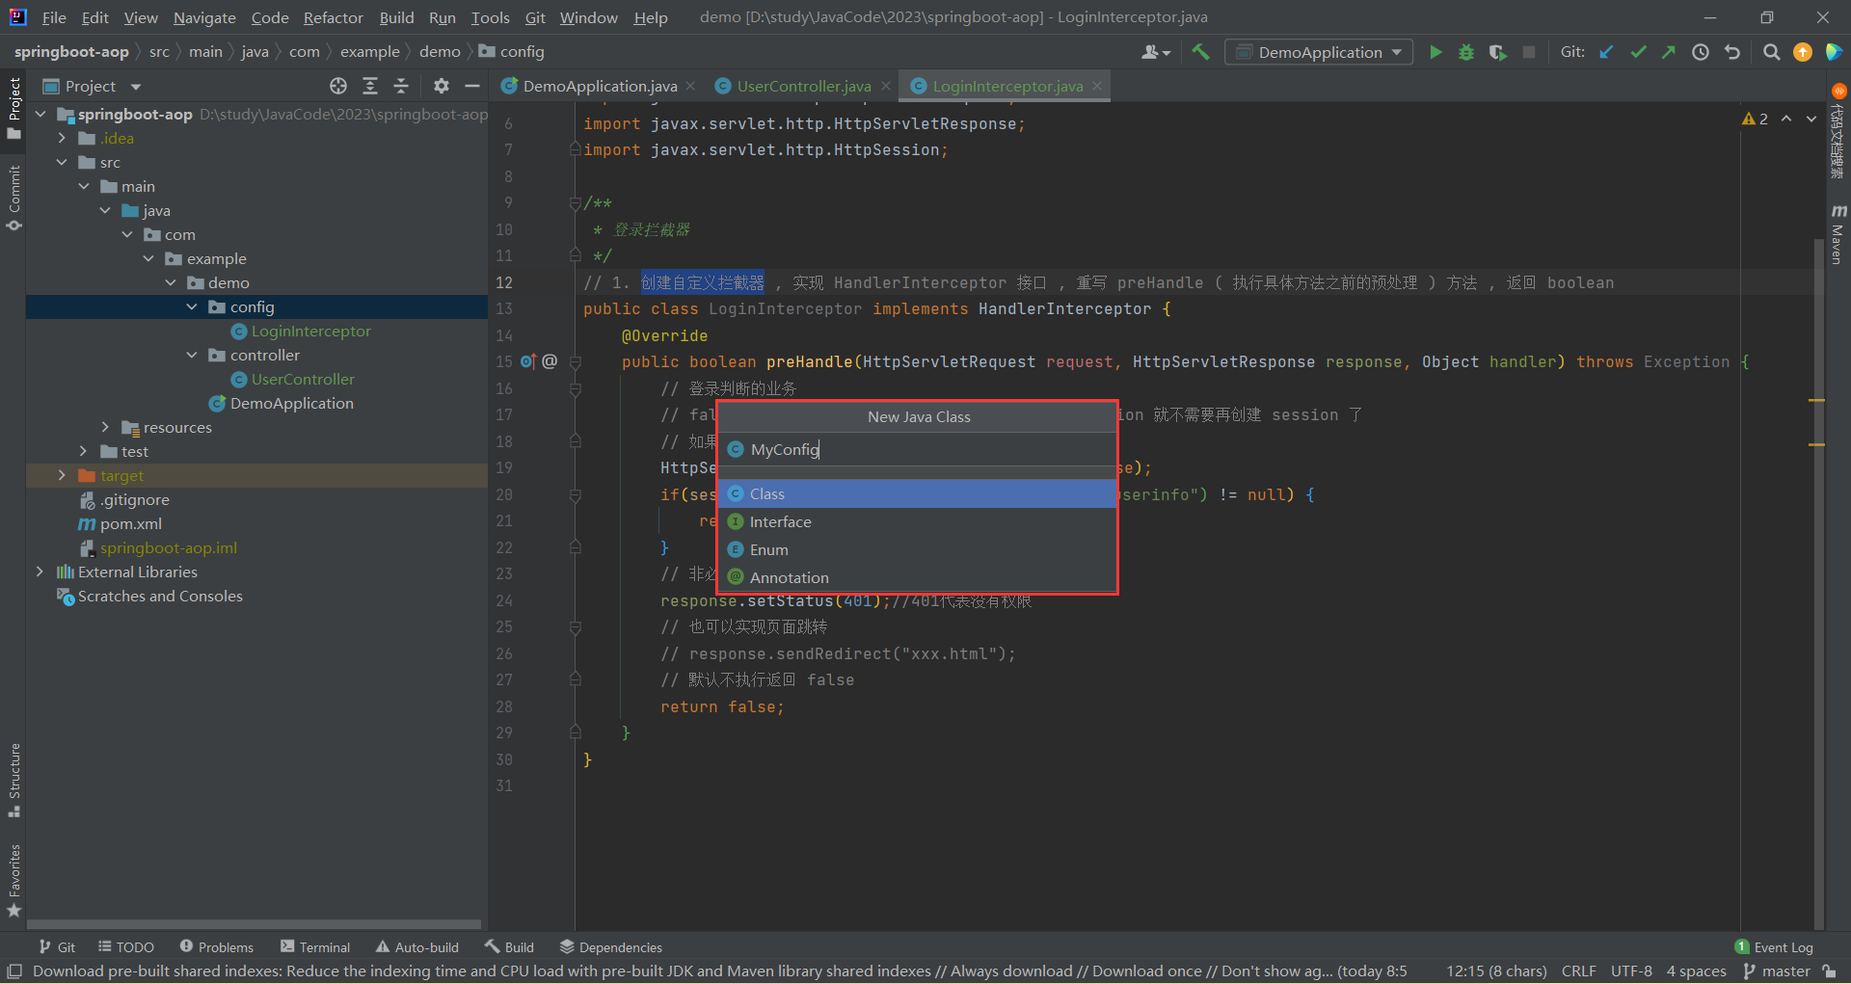Collapse all in Project panel
The image size is (1851, 984).
(401, 86)
